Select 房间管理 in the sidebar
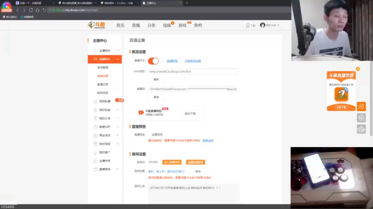The width and height of the screenshot is (373, 209). 103,67
